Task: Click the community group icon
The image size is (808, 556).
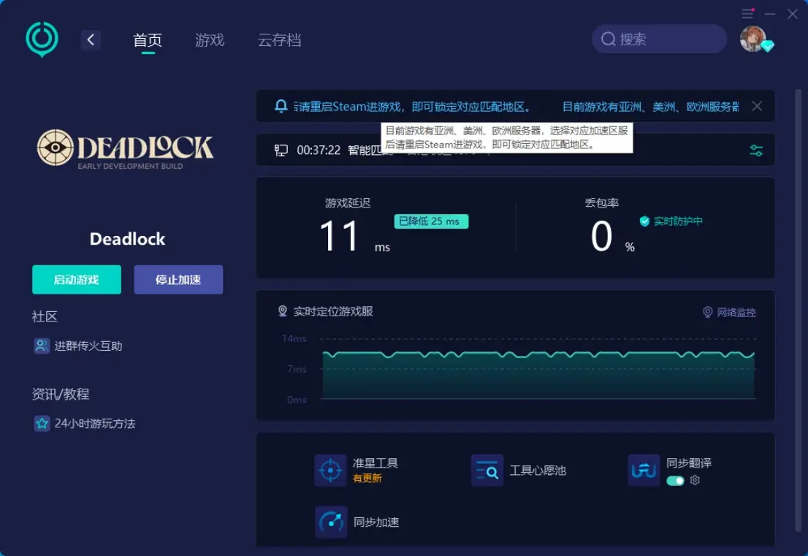Action: (41, 346)
